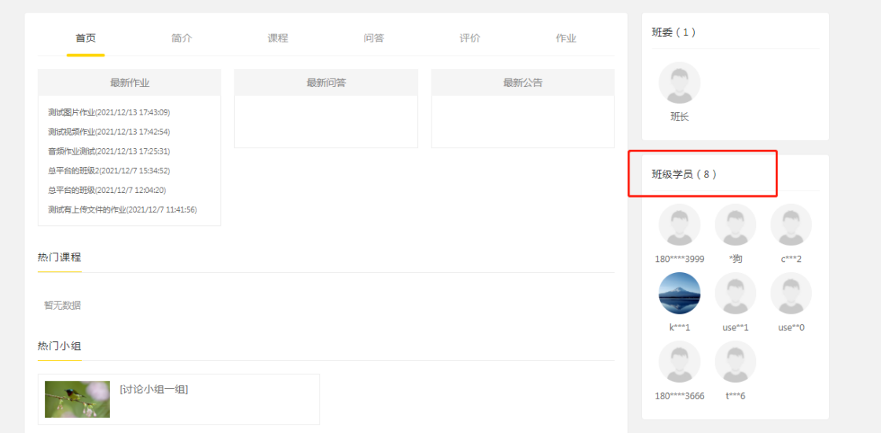Open the 简介 tab

(x=182, y=38)
